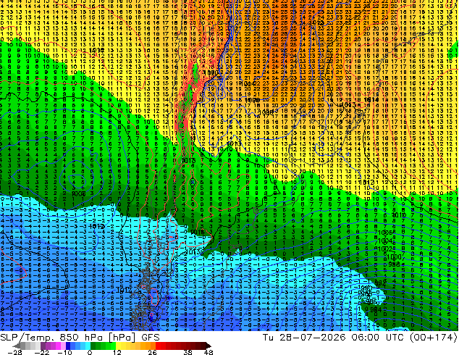
Task: Pick the magenta swatch in the color legend
Action: pos(58,346)
